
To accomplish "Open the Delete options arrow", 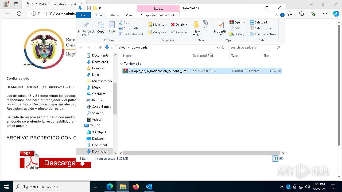I will 186,25.
